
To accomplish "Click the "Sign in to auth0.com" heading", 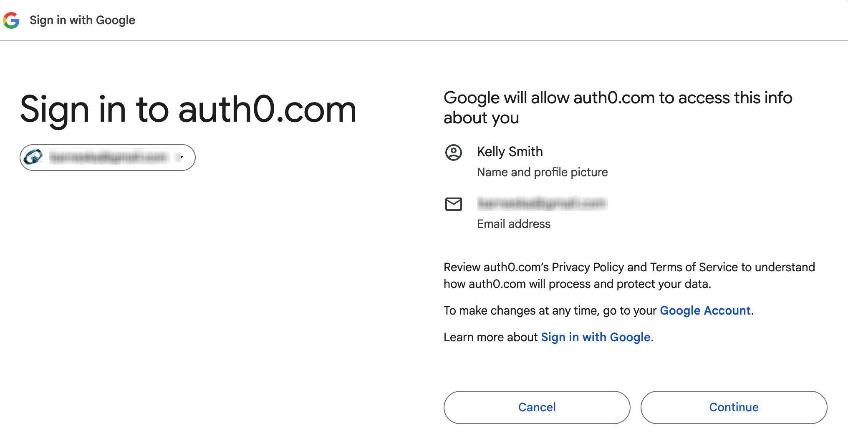I will click(x=188, y=109).
